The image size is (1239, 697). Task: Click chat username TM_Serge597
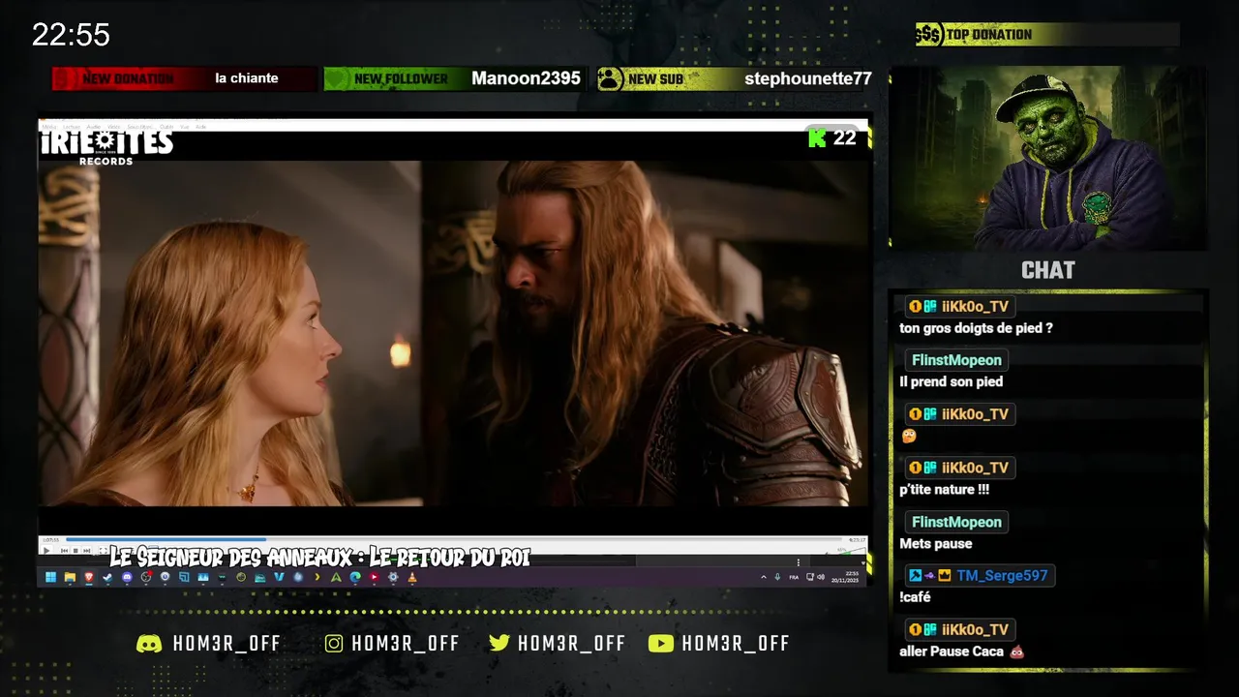(1002, 575)
